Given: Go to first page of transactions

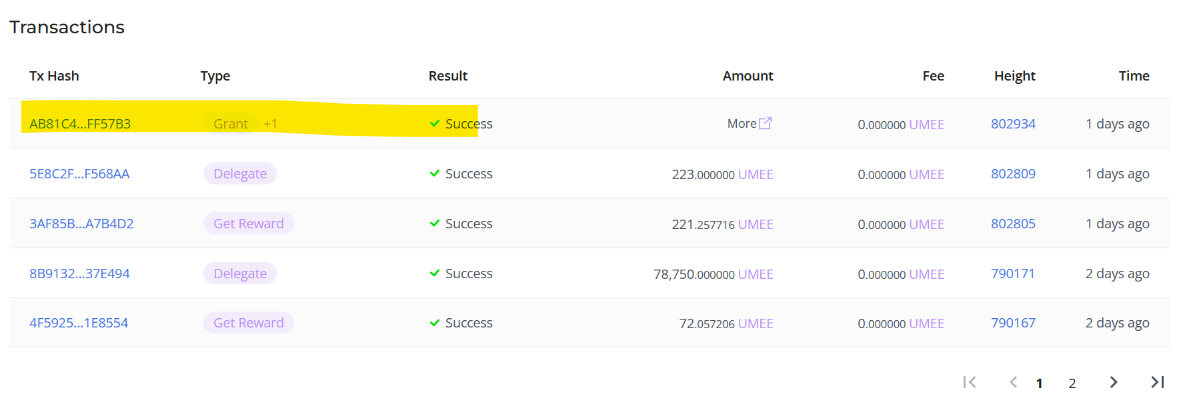Looking at the screenshot, I should (x=970, y=382).
